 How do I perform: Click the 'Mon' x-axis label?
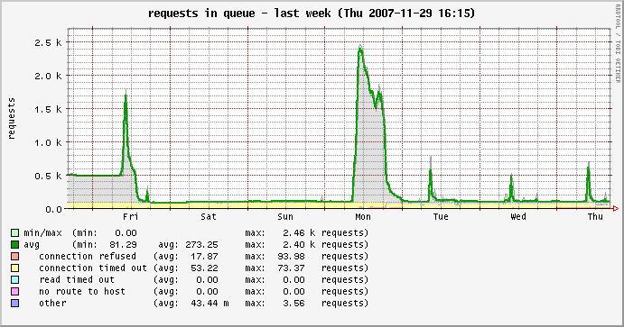tap(362, 217)
